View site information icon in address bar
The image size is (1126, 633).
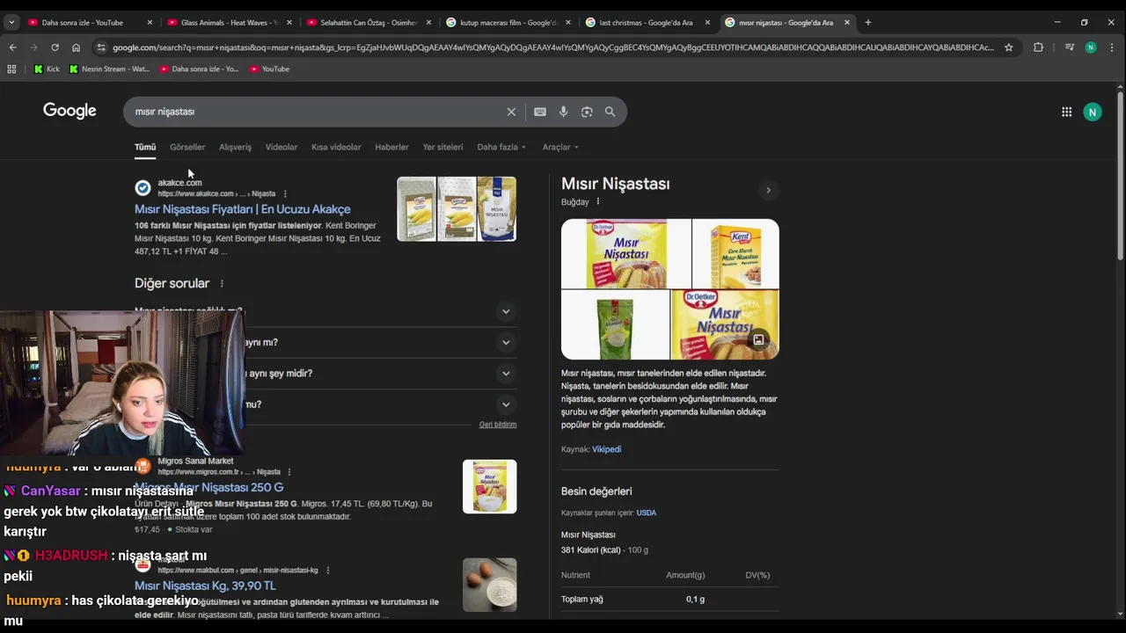click(101, 47)
